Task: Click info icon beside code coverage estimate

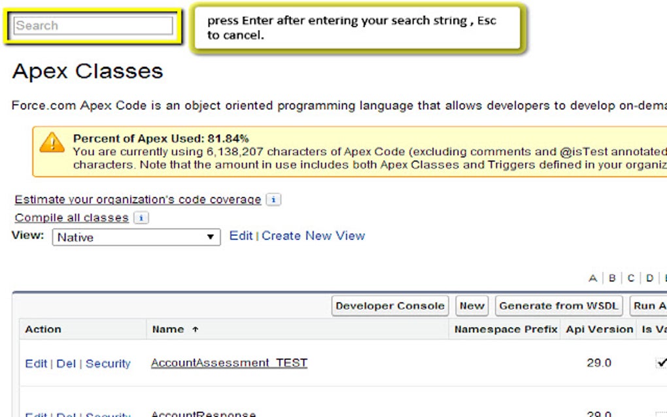Action: [x=274, y=199]
